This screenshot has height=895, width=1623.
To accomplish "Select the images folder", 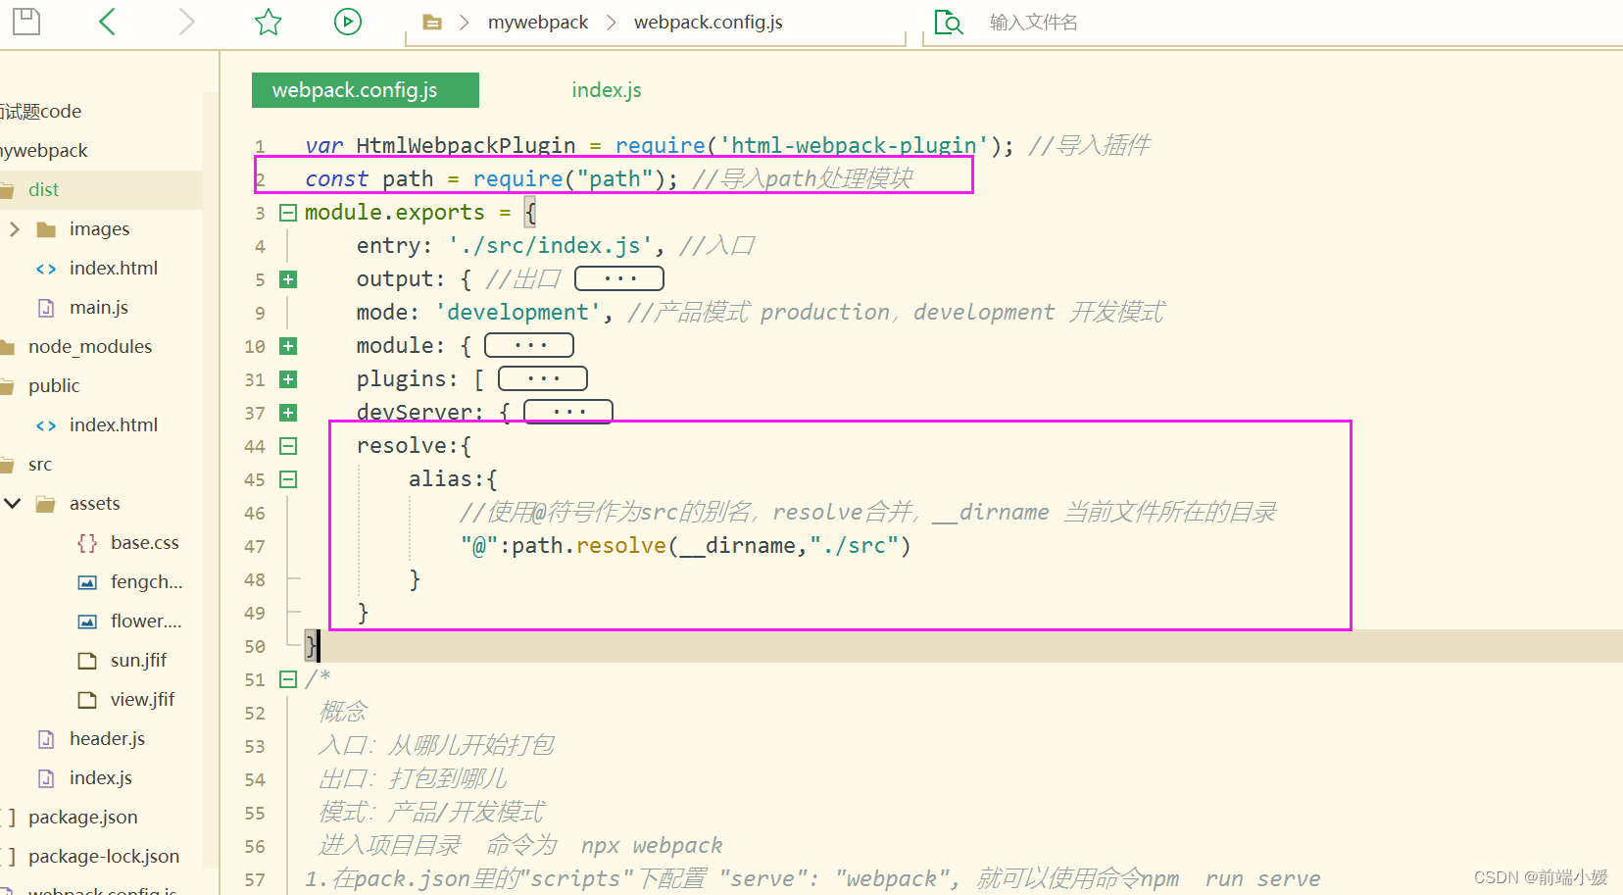I will coord(101,228).
